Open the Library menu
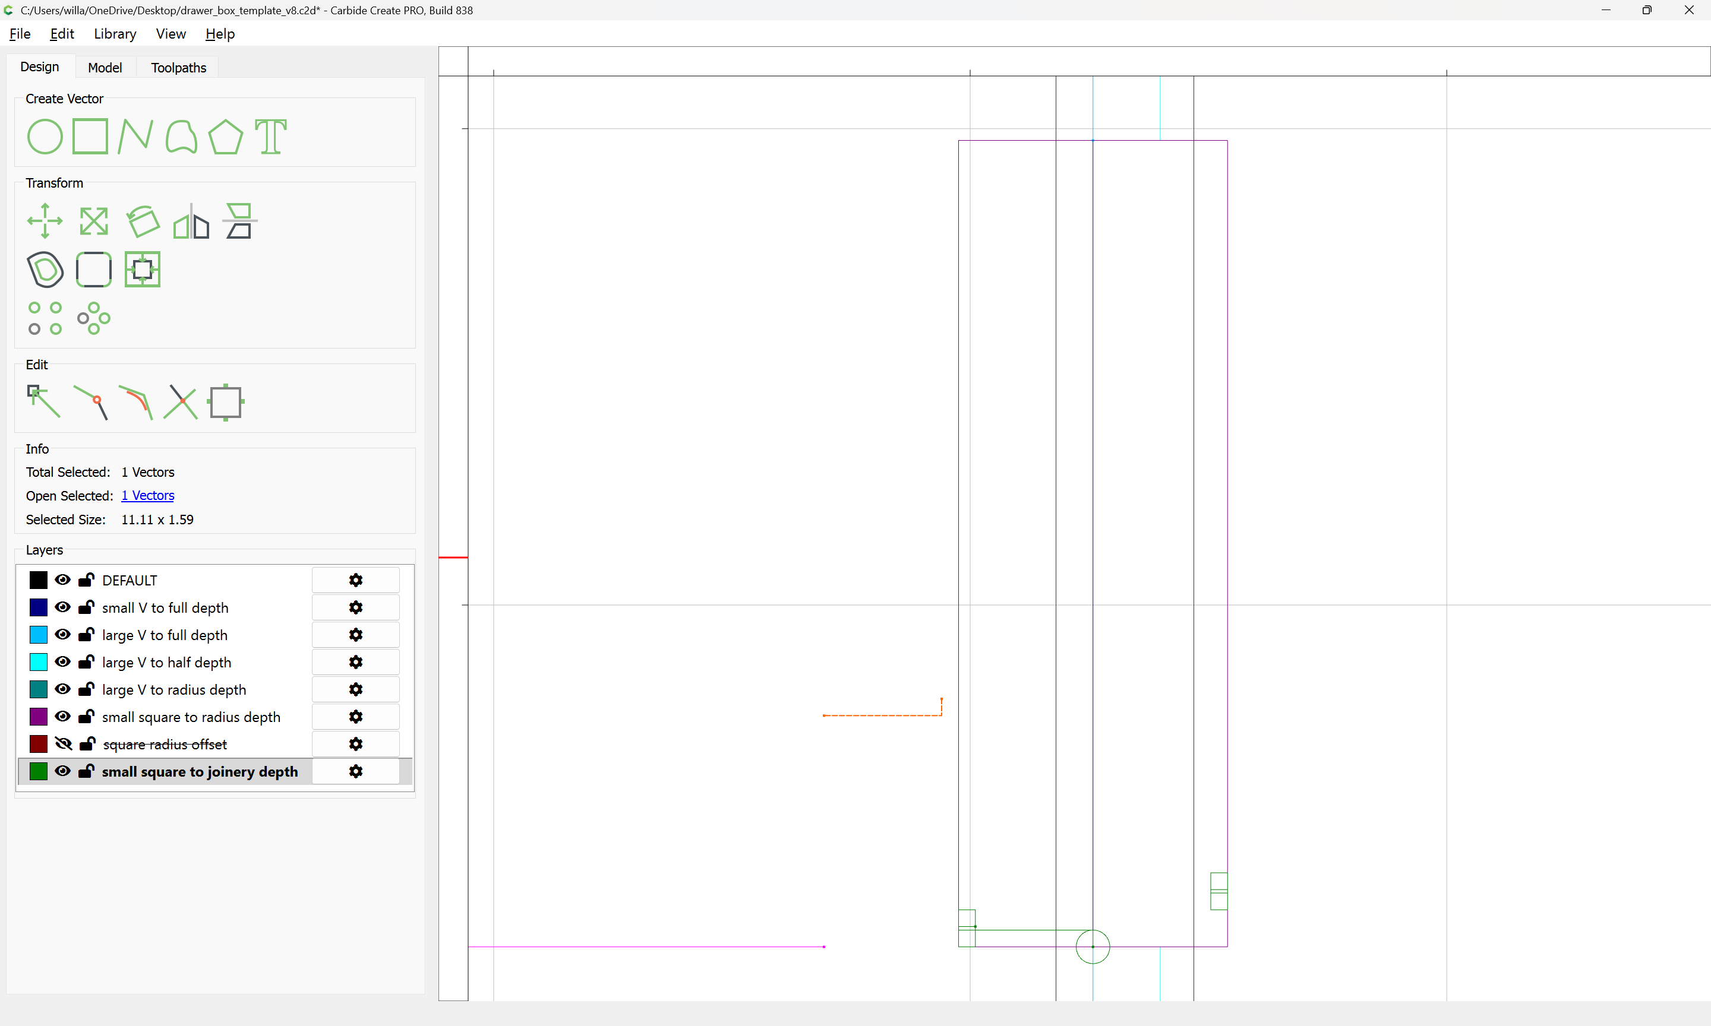Viewport: 1711px width, 1026px height. 115,34
